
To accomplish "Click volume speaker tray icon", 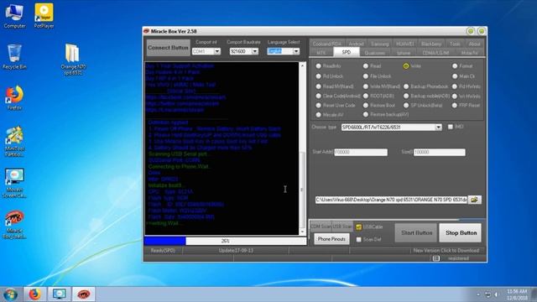I will (496, 294).
